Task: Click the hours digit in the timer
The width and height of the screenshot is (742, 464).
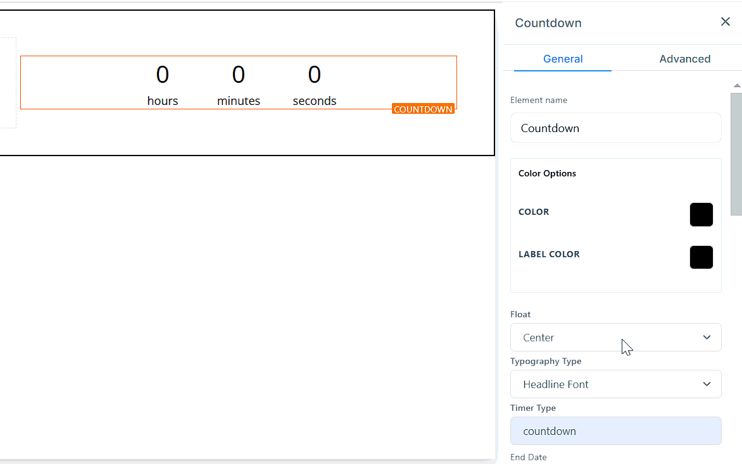Action: pos(163,75)
